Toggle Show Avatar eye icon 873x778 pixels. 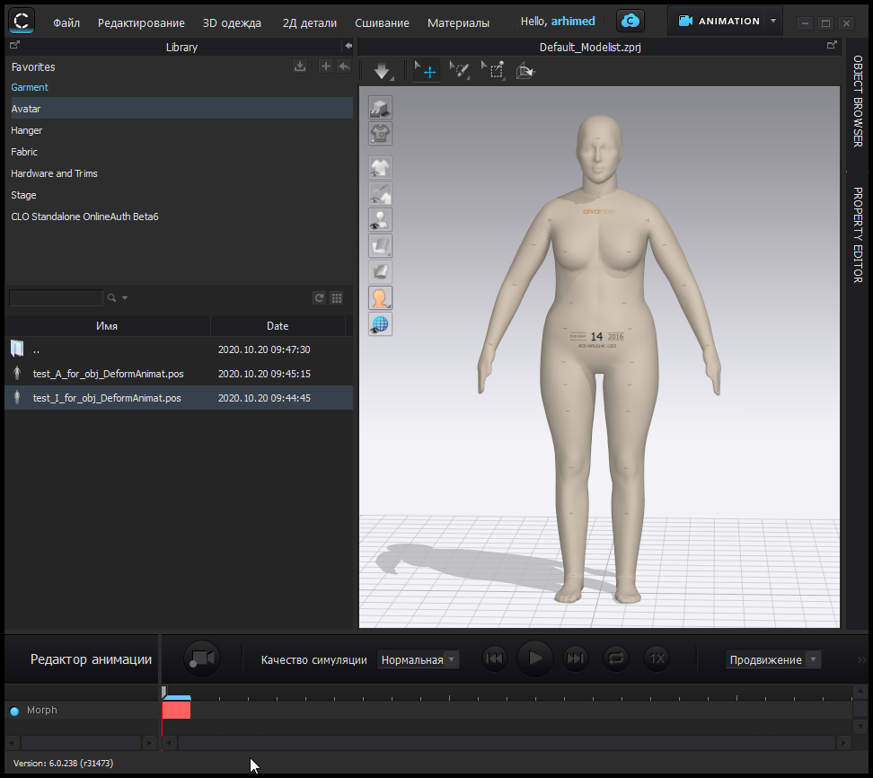click(x=381, y=219)
